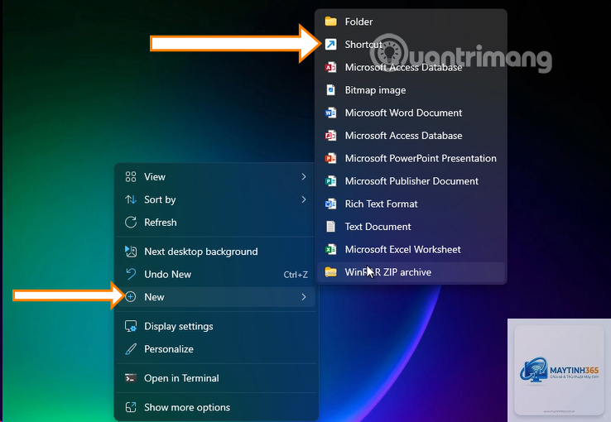
Task: Click the Undo New curved arrow icon
Action: click(131, 274)
